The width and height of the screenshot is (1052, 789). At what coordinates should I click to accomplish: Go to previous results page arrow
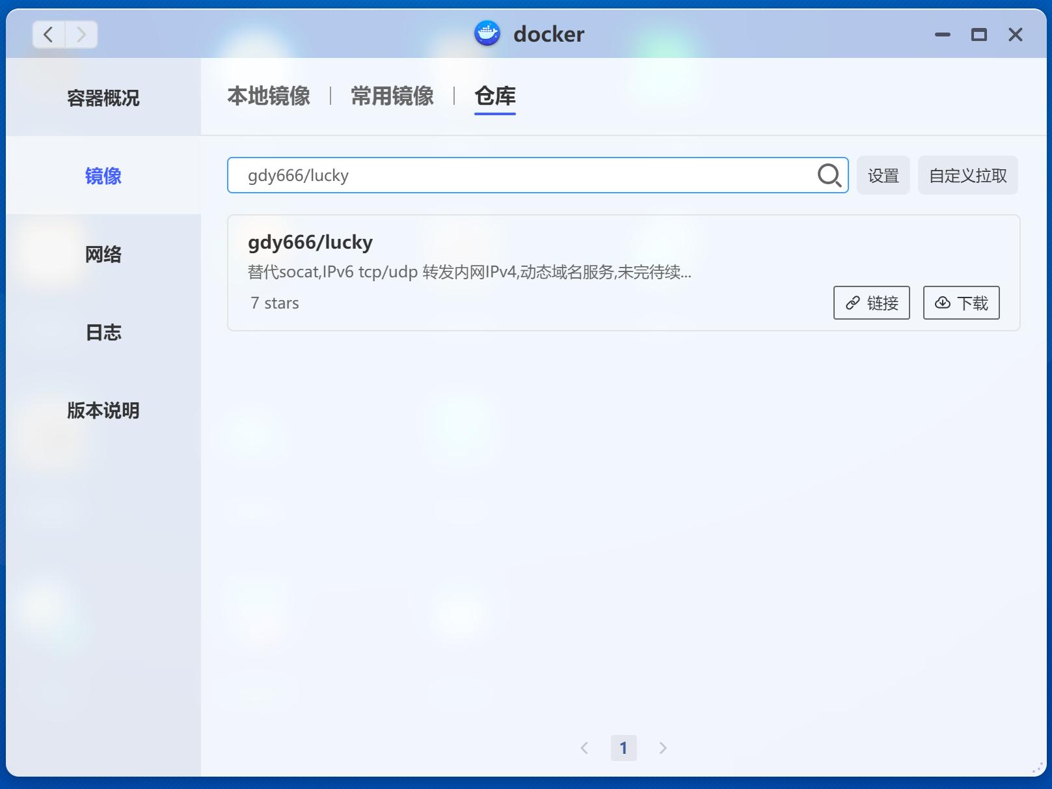(584, 748)
